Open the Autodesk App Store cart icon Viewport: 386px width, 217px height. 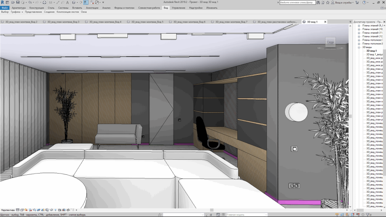click(x=357, y=2)
